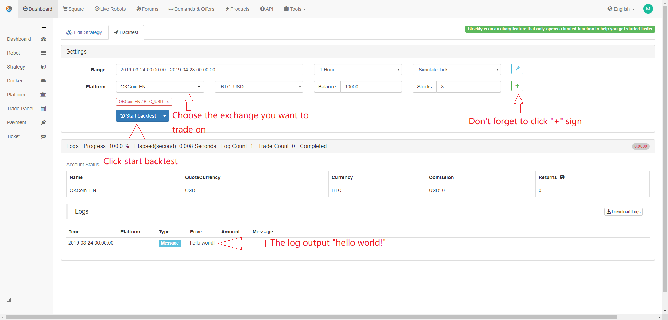
Task: Open Trade Panel link in the sidebar
Action: pyautogui.click(x=20, y=109)
